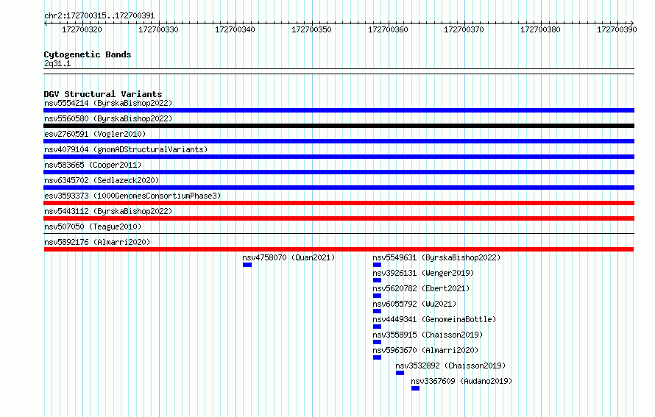
Task: Click small blue block under nsv4758070
Action: (x=247, y=265)
